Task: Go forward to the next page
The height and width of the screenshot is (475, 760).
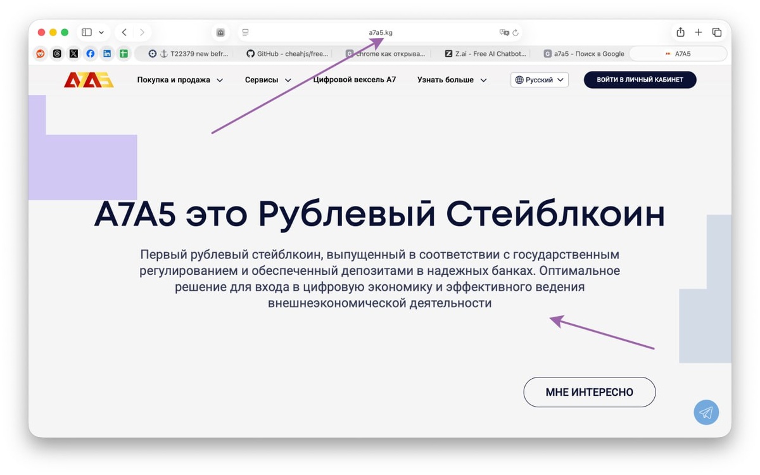Action: 142,32
